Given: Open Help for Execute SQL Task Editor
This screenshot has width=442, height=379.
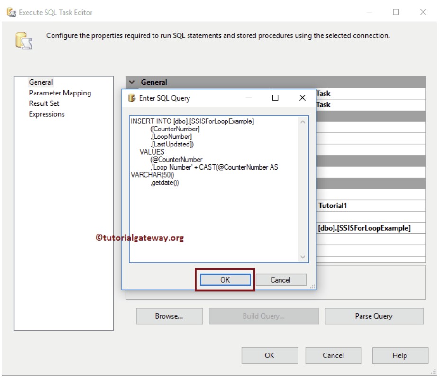Looking at the screenshot, I should point(400,356).
